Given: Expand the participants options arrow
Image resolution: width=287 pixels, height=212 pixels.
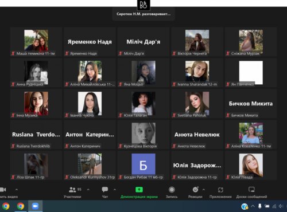Looking at the screenshot, I should 88,190.
